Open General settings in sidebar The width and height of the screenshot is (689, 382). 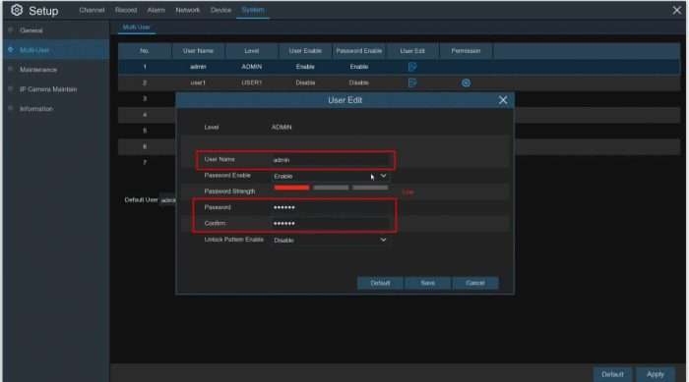pos(31,30)
